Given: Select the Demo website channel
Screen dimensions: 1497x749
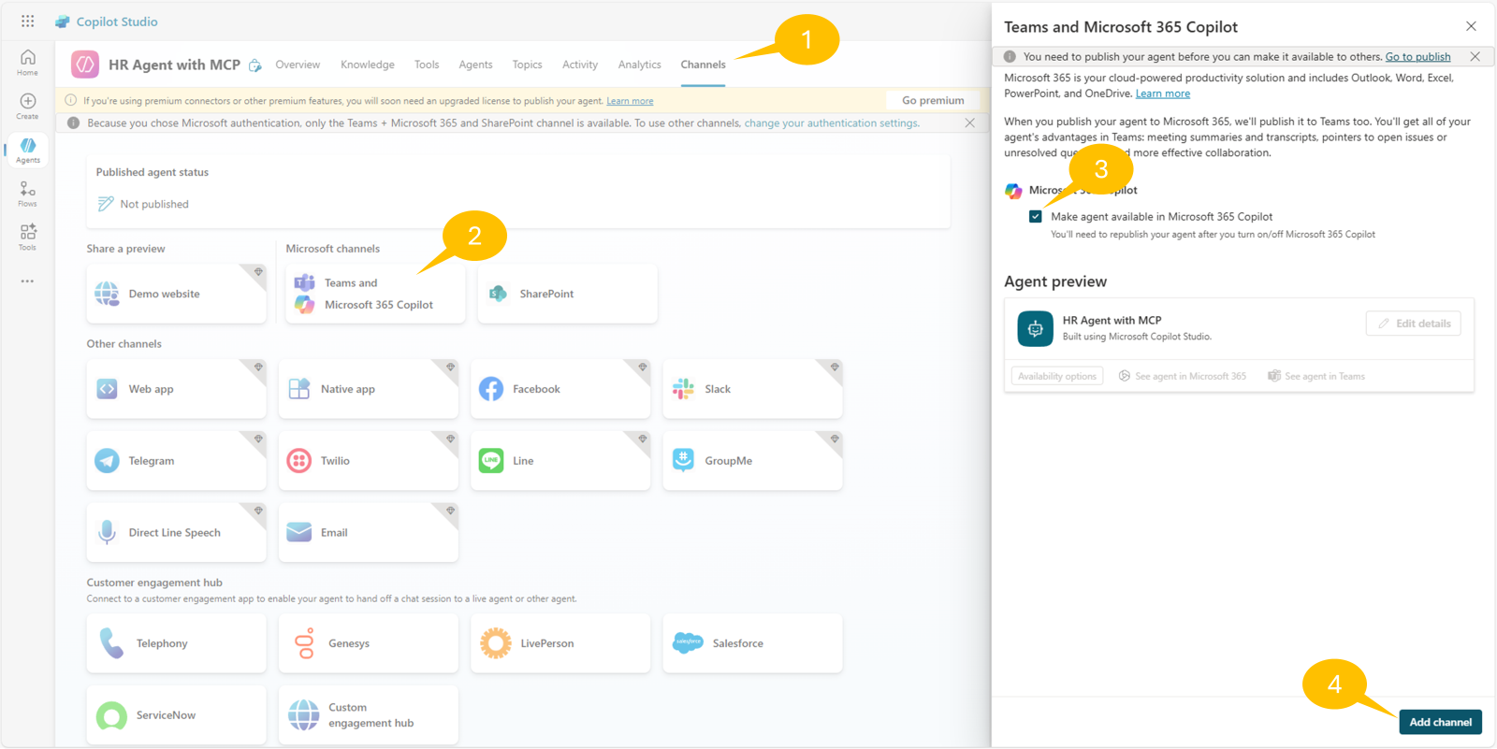Looking at the screenshot, I should click(177, 294).
